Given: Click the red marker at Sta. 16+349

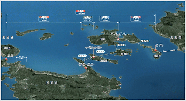Looking at the screenshot, I should pos(156,50).
